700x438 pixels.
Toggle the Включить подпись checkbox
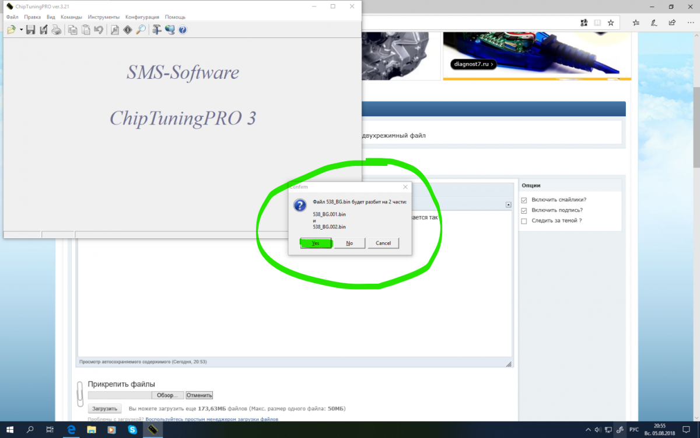524,210
